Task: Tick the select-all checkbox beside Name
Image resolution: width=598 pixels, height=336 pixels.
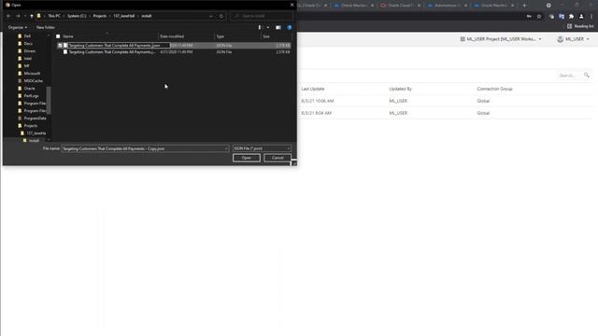Action: (58, 36)
